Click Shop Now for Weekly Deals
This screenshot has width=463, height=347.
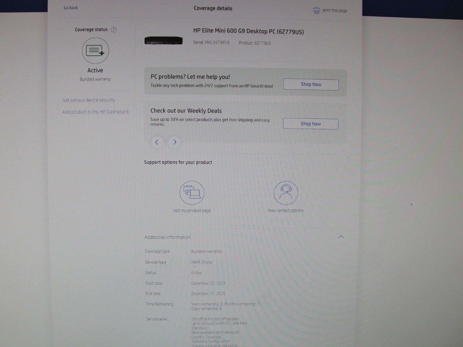tap(311, 124)
